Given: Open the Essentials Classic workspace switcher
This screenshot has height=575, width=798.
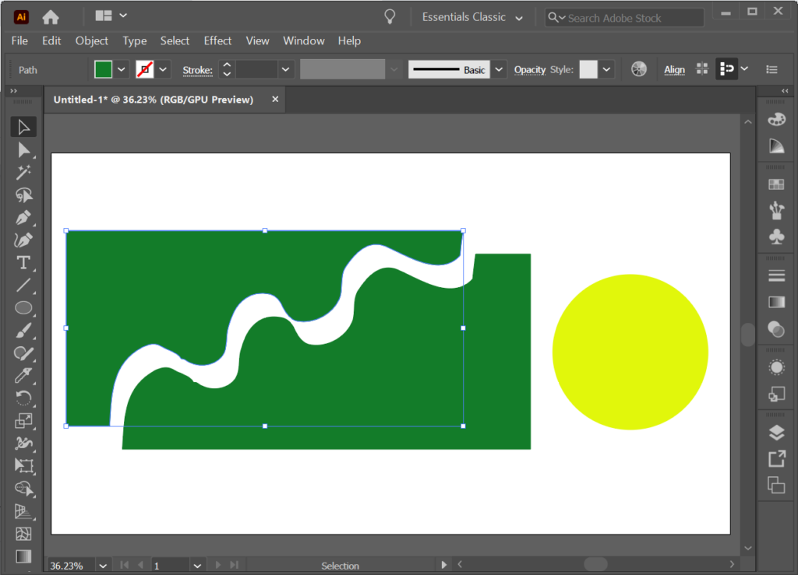Looking at the screenshot, I should pyautogui.click(x=471, y=16).
